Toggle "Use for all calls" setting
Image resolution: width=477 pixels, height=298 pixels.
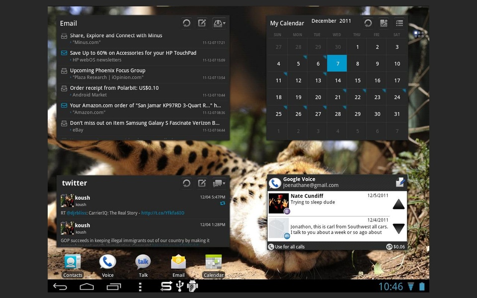(286, 247)
